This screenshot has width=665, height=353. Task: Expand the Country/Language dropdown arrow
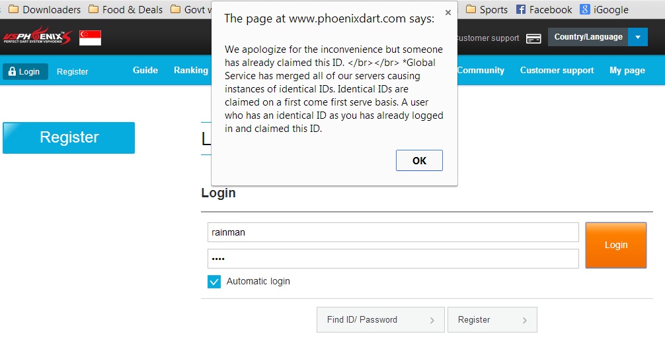(x=638, y=37)
